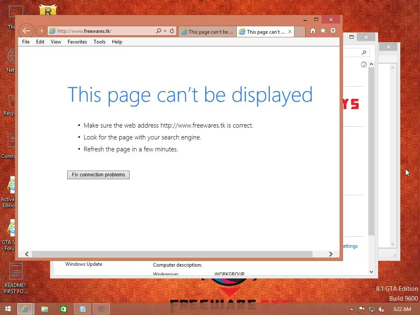The image size is (420, 315).
Task: Click the muted volume tray icon
Action: coord(381,309)
